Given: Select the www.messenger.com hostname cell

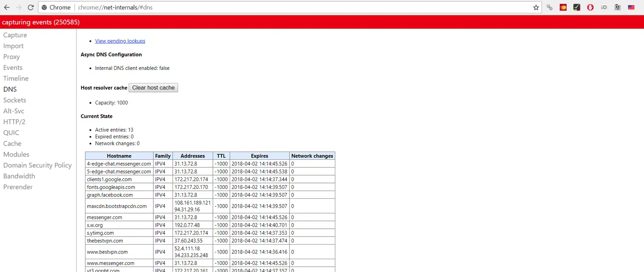Looking at the screenshot, I should pyautogui.click(x=119, y=263).
